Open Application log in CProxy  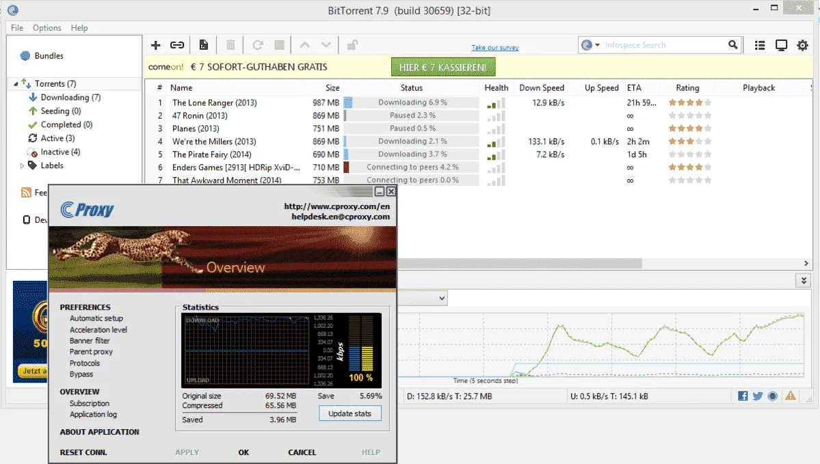click(x=93, y=414)
